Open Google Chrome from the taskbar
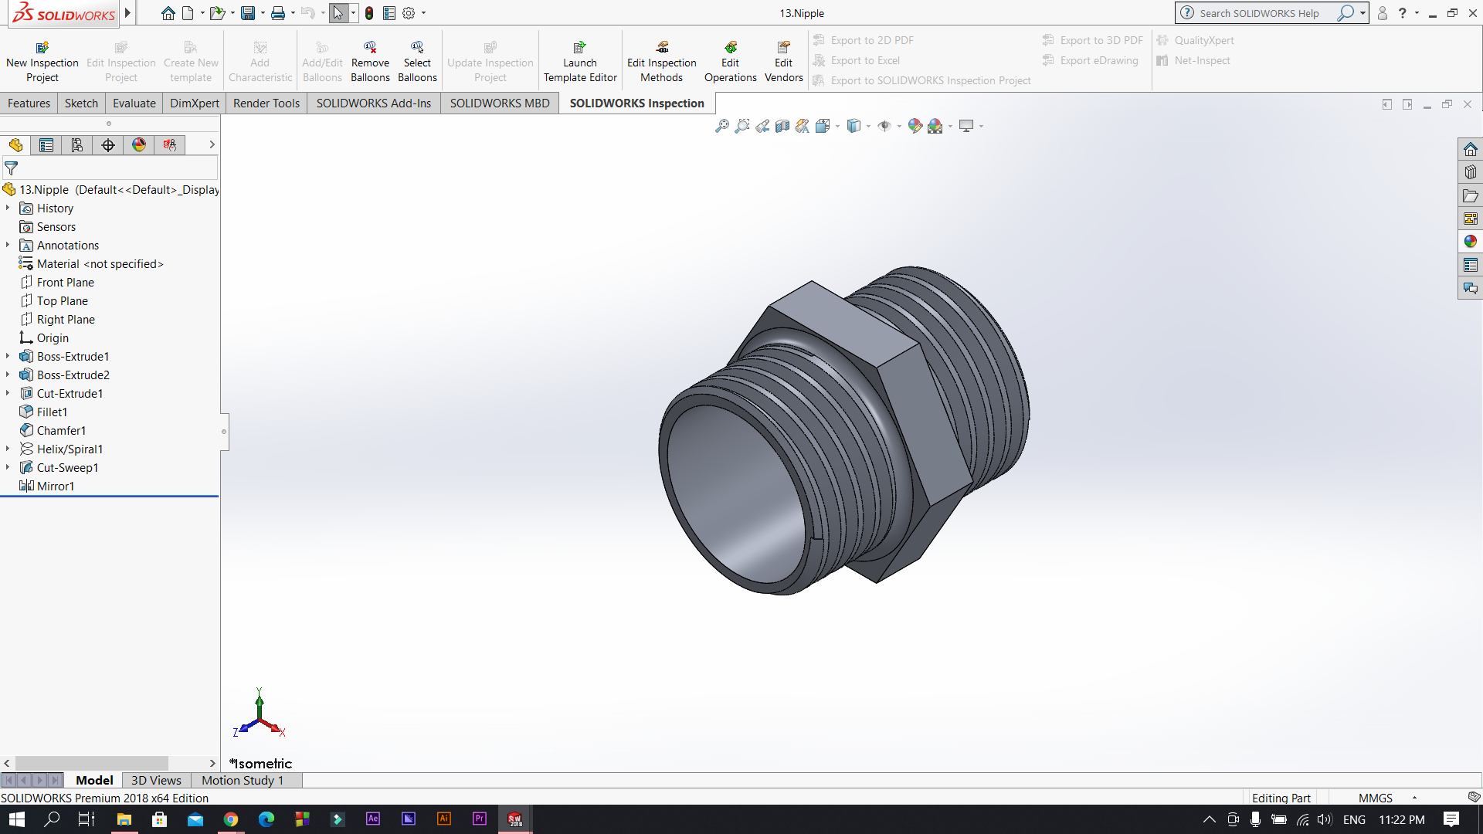The width and height of the screenshot is (1483, 834). (x=231, y=819)
